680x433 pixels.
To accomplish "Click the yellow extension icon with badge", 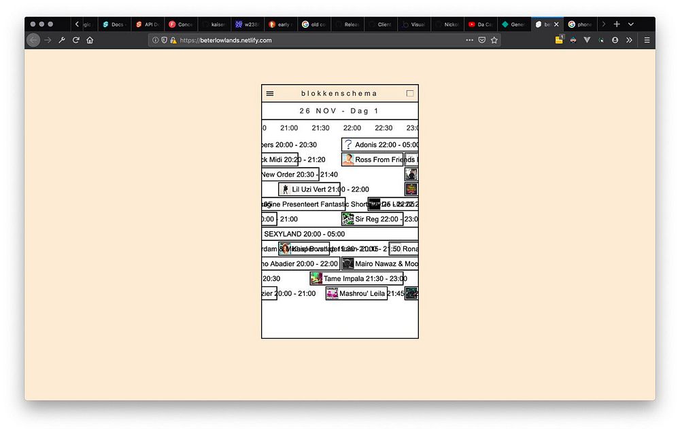I will coord(560,39).
